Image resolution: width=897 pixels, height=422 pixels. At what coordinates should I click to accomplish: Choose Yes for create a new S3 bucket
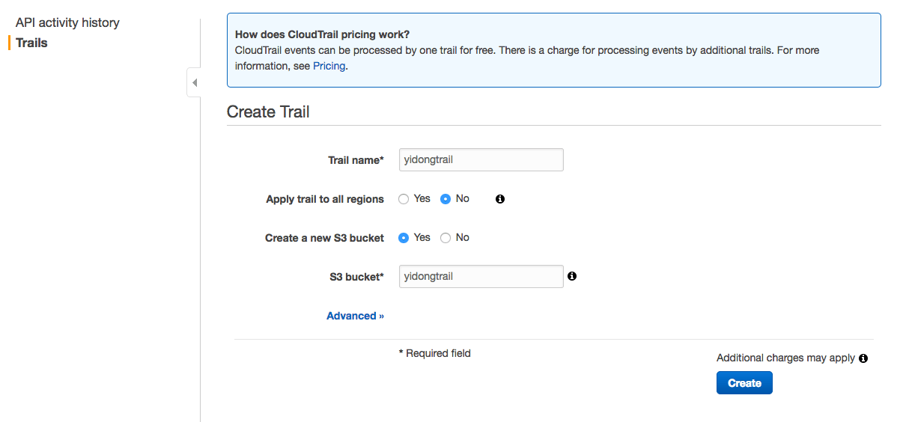[x=404, y=238]
